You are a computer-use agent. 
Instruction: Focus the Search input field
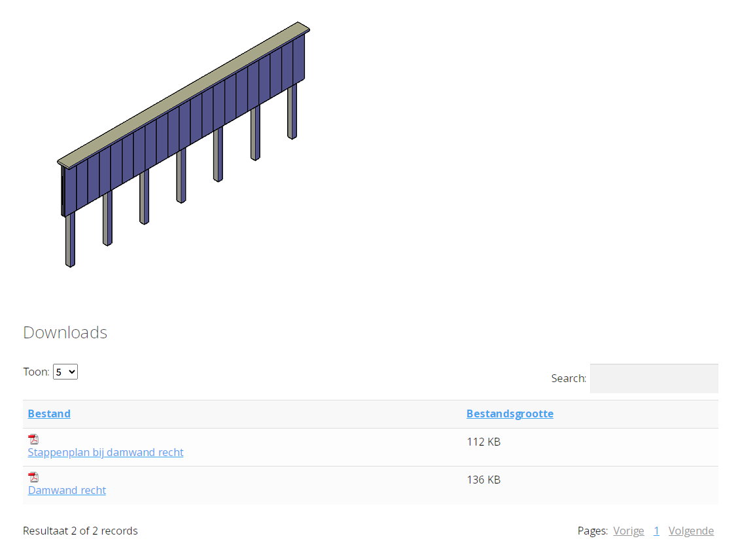(x=654, y=378)
